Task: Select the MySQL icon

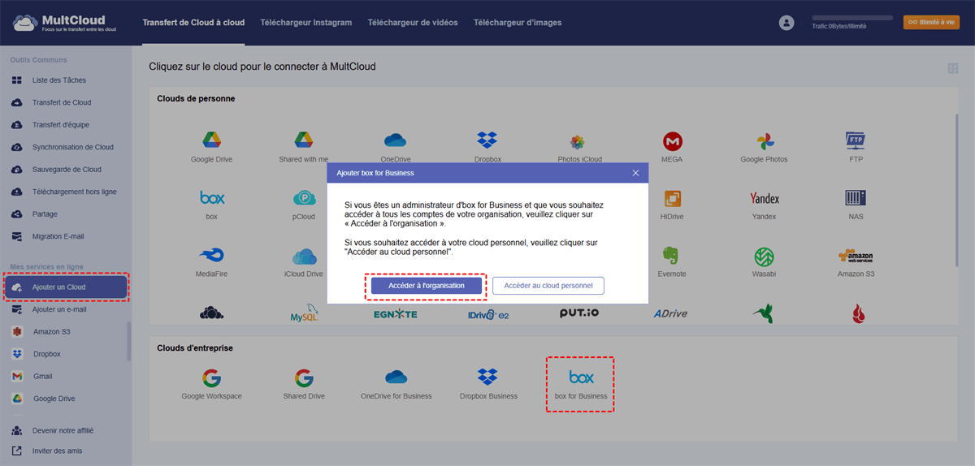Action: (304, 314)
